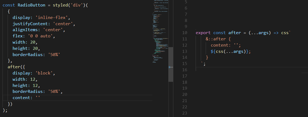Click the width: 20 line
308x117 pixels.
point(25,42)
